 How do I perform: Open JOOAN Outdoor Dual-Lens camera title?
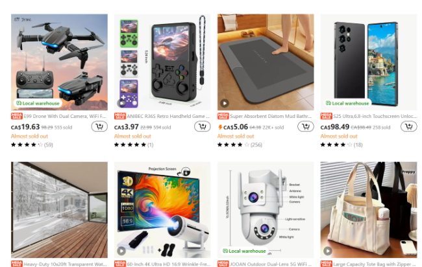coord(271,264)
